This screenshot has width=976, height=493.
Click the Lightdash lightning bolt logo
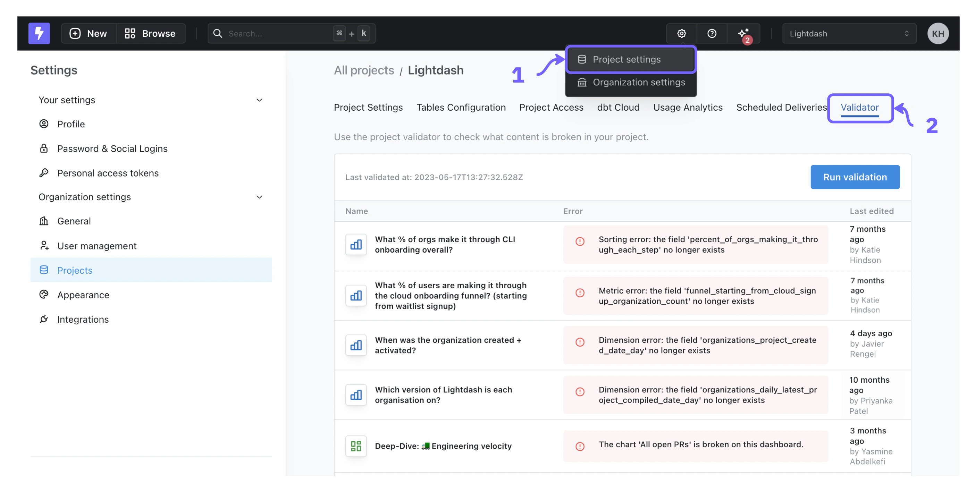pyautogui.click(x=39, y=33)
